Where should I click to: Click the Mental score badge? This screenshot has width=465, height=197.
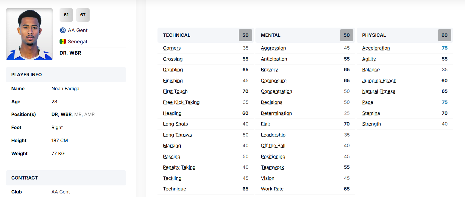pos(347,35)
